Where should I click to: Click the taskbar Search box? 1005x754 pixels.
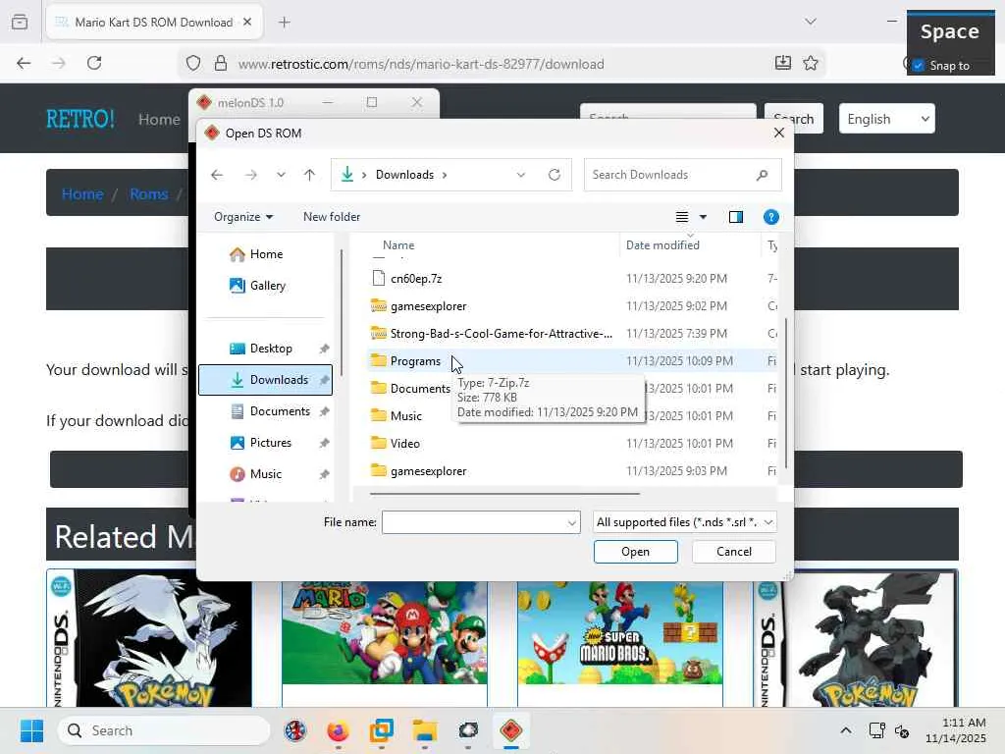pyautogui.click(x=164, y=730)
